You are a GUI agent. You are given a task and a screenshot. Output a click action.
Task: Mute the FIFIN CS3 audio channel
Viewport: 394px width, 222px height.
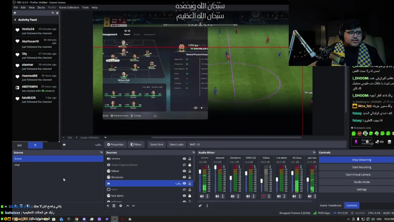click(x=248, y=196)
